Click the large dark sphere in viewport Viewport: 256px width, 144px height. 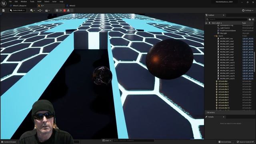click(x=170, y=59)
